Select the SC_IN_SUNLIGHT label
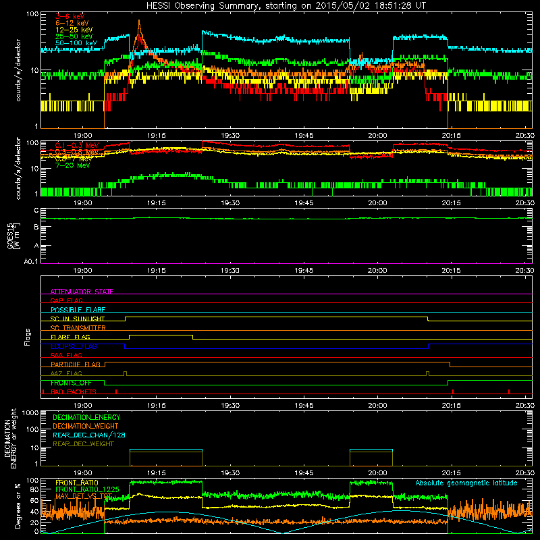Viewport: 540px width, 540px height. point(78,319)
